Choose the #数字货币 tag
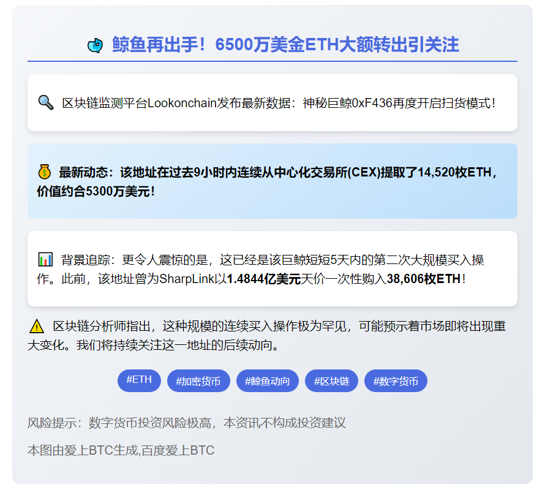 tap(396, 381)
